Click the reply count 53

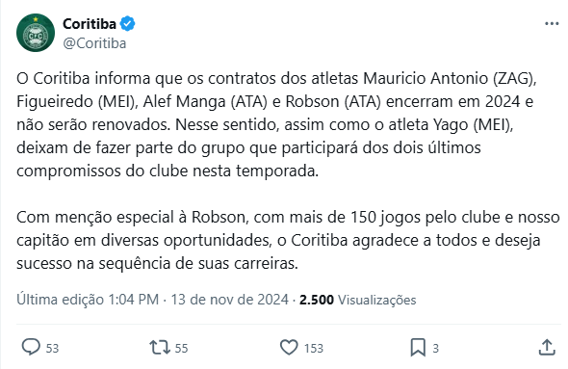pyautogui.click(x=52, y=349)
